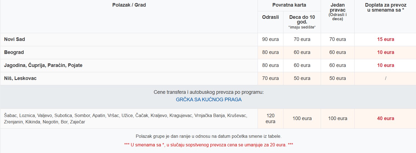The width and height of the screenshot is (416, 153).
Task: Select the Polazak grupe je dan ranije note
Action: (209, 136)
